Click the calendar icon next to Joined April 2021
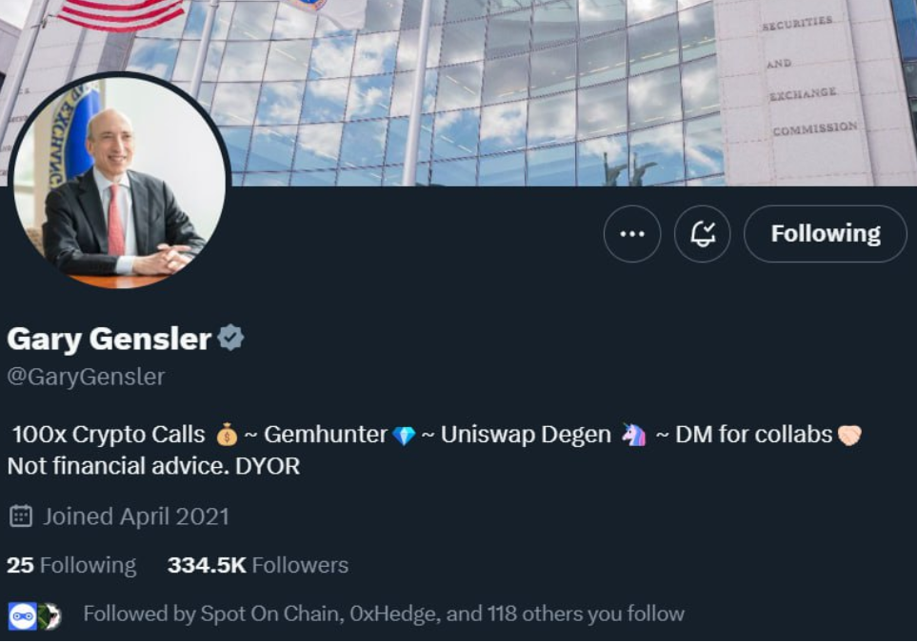 tap(22, 516)
